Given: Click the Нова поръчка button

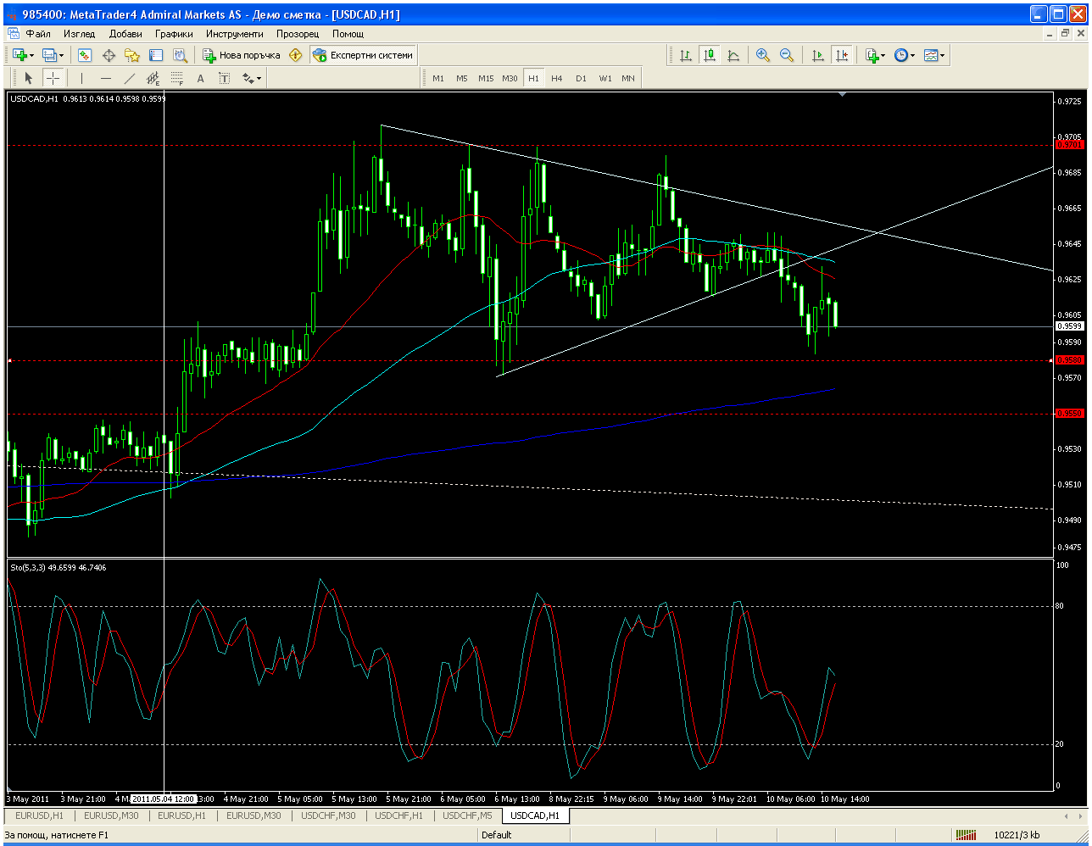Looking at the screenshot, I should click(242, 55).
